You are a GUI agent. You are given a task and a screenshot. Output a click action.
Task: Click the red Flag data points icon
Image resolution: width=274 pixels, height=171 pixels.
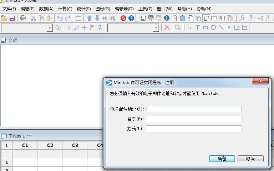pyautogui.click(x=92, y=27)
